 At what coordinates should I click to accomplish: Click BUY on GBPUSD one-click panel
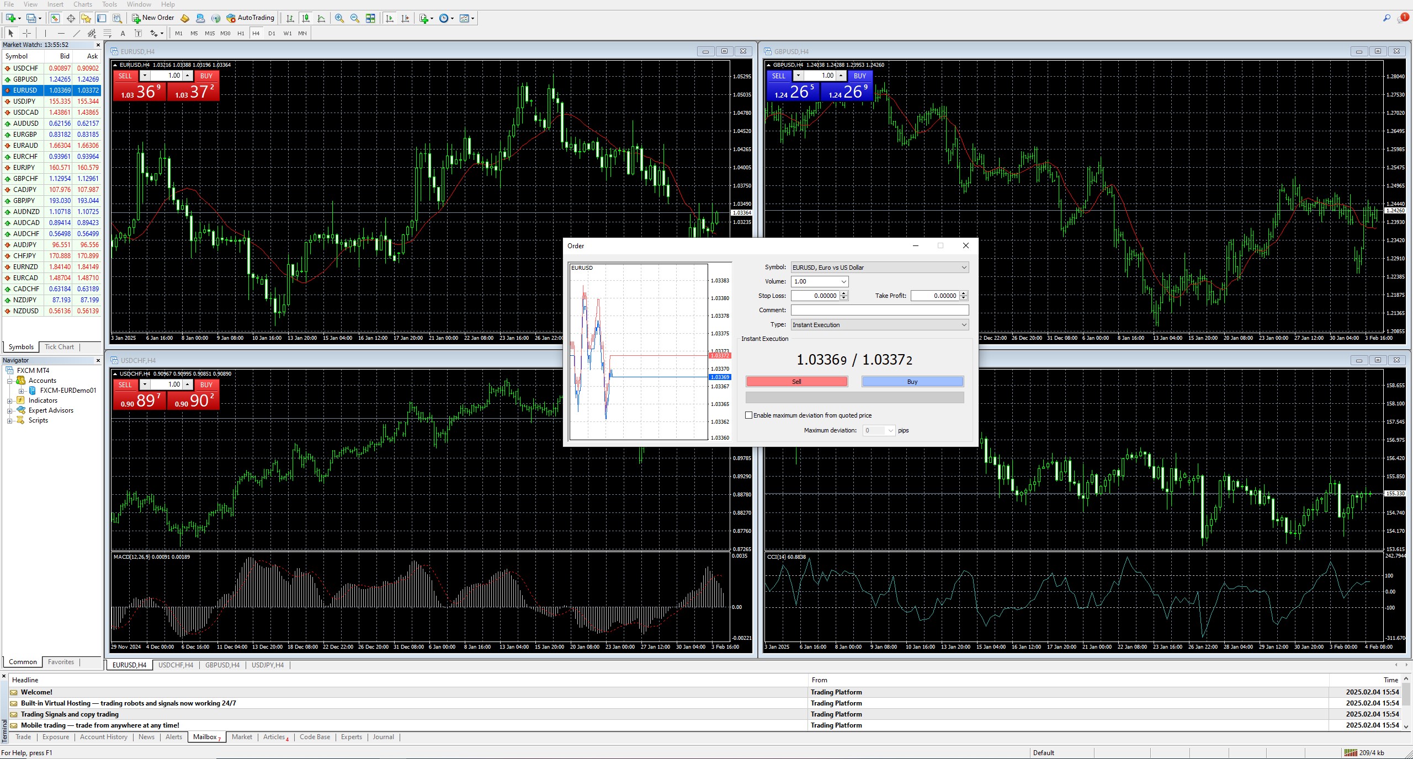(859, 76)
